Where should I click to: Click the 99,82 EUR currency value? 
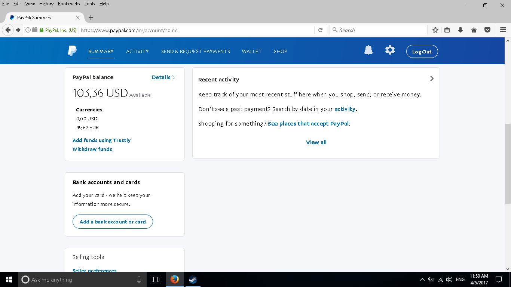click(88, 128)
